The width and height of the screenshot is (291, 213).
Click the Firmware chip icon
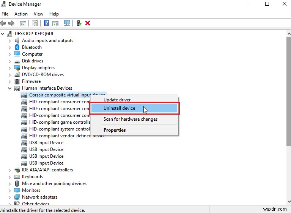point(17,81)
